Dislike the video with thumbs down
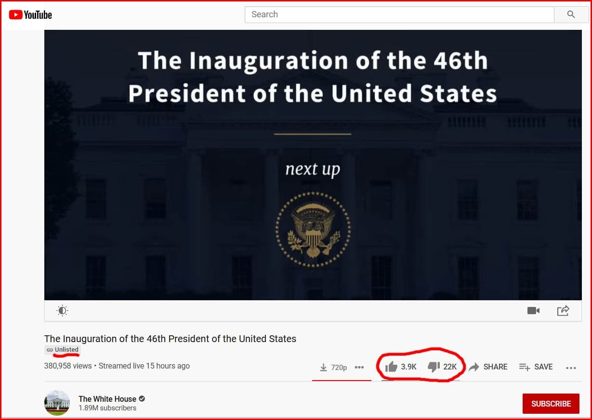 point(434,367)
